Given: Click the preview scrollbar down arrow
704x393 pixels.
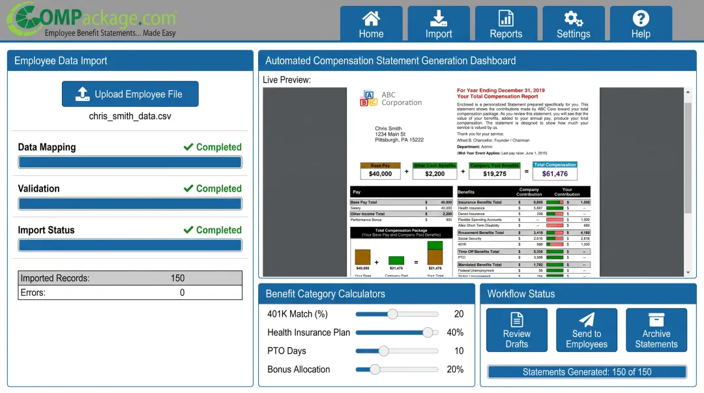Looking at the screenshot, I should 688,272.
